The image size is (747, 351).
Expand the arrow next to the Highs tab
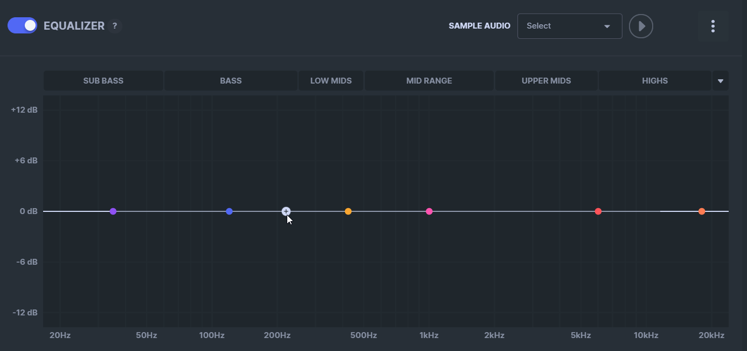[x=721, y=81]
